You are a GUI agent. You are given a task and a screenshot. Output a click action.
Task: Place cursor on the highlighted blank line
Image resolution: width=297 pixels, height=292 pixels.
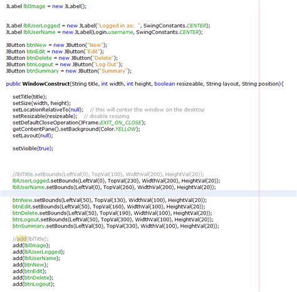tap(148, 193)
